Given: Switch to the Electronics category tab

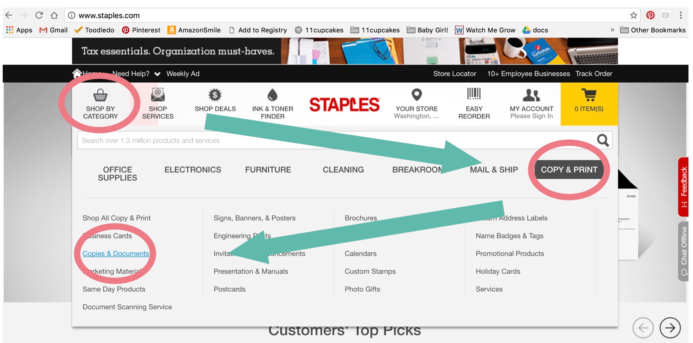Looking at the screenshot, I should point(193,170).
